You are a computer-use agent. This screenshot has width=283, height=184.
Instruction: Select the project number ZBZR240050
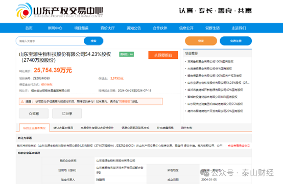click(x=41, y=78)
